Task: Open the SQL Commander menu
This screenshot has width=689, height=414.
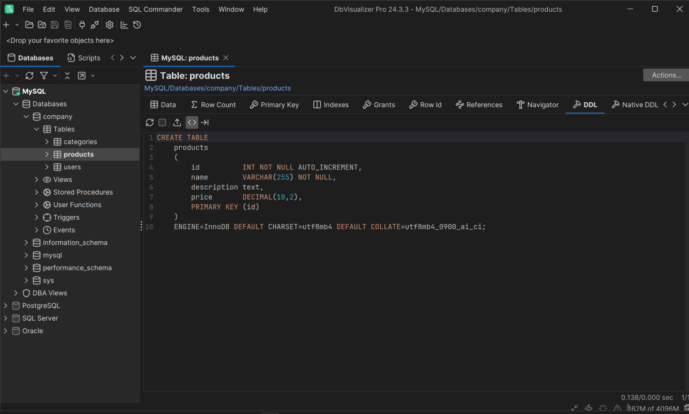Action: tap(155, 9)
